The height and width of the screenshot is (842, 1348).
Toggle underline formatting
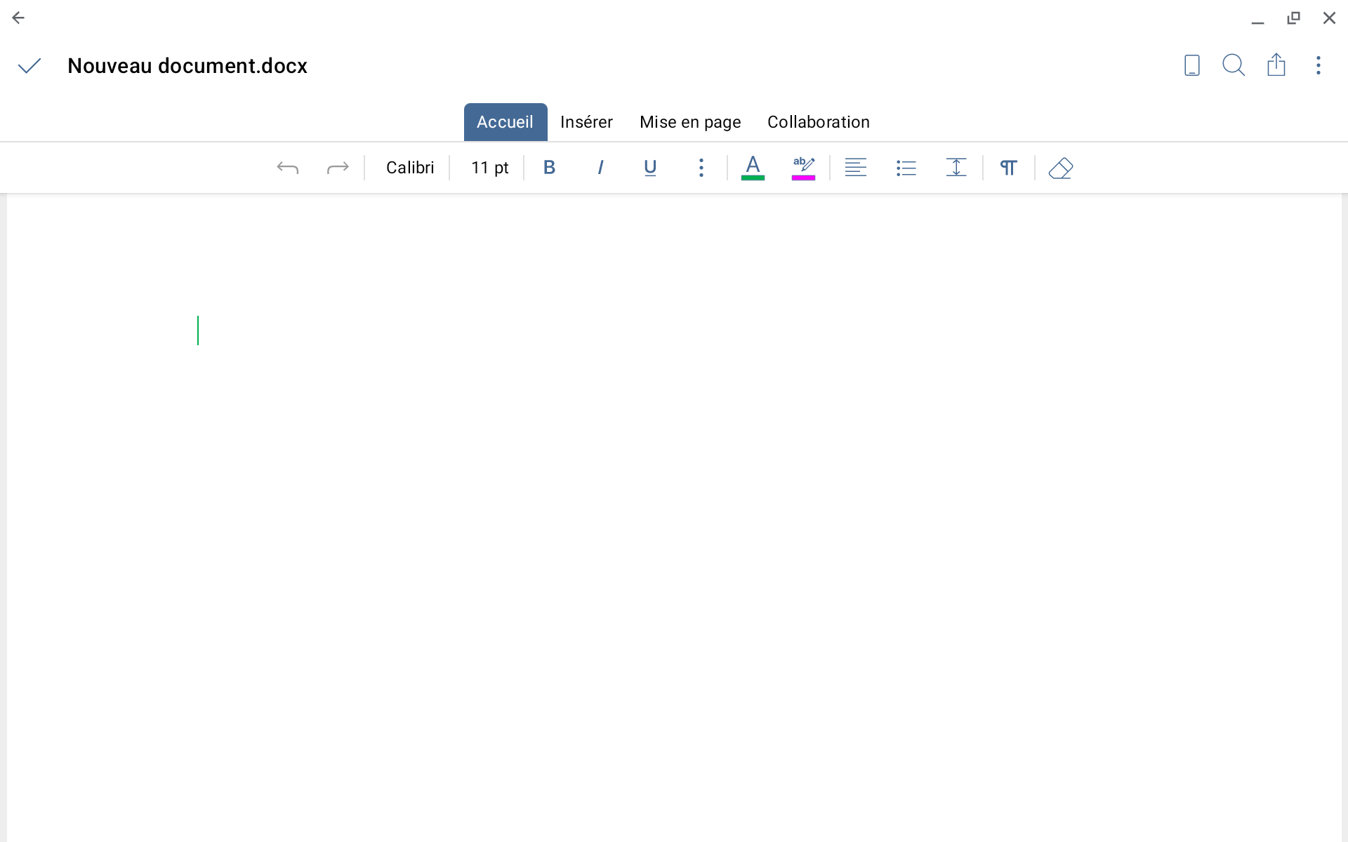point(650,168)
